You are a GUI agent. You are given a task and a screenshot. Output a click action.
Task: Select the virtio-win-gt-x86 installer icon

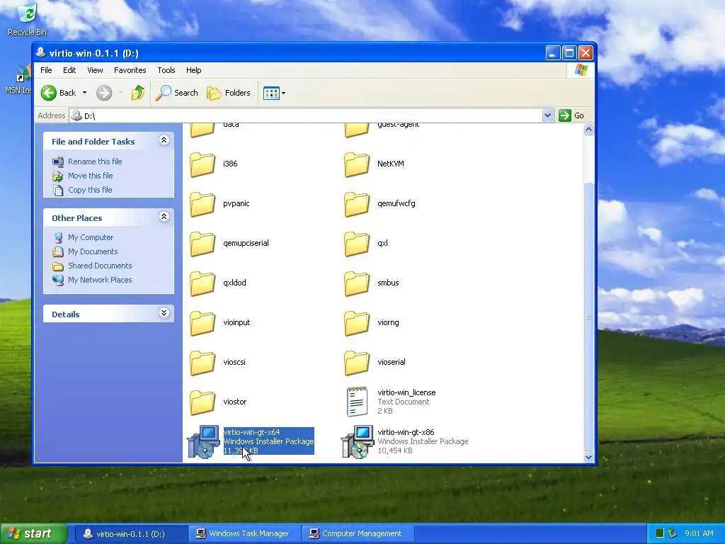click(358, 442)
